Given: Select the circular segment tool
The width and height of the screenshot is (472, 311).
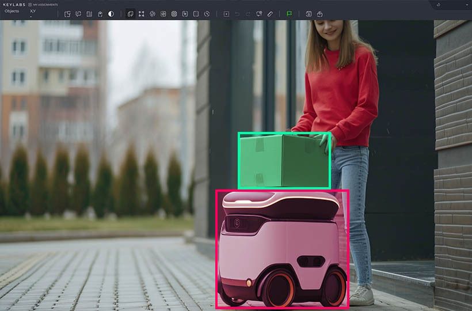Looking at the screenshot, I should pos(153,14).
